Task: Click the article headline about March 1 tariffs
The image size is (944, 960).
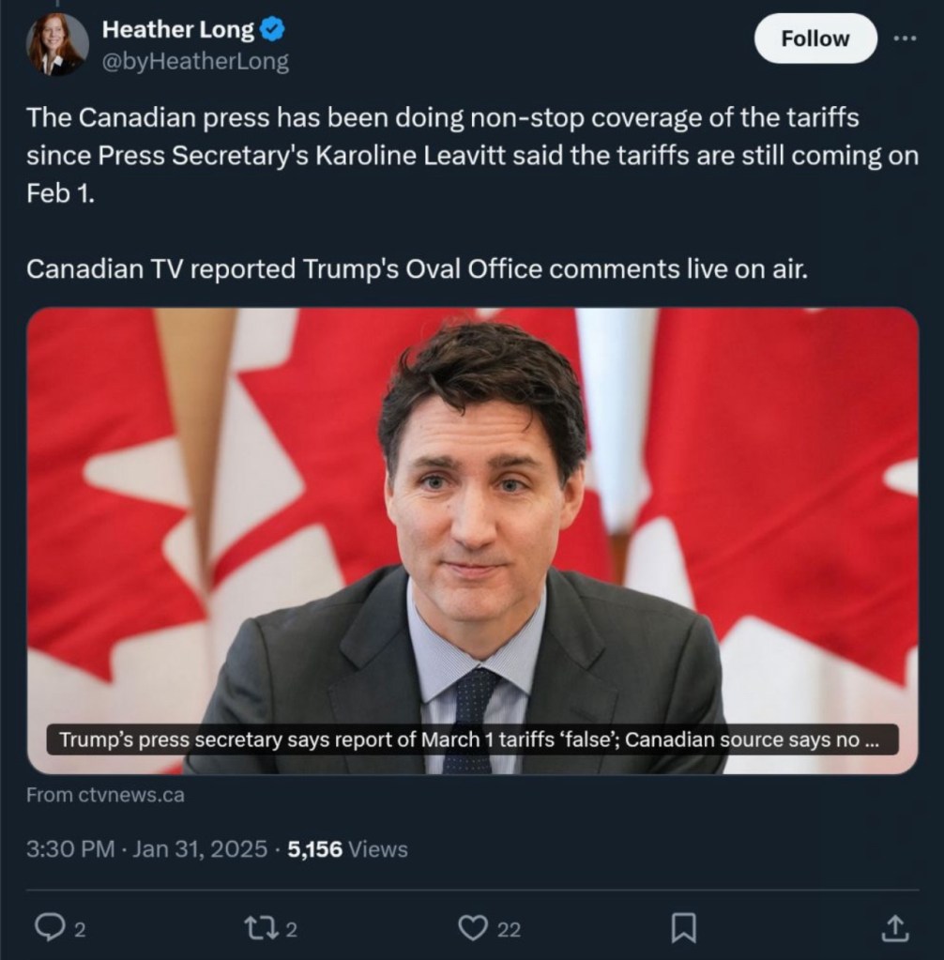Action: (469, 739)
